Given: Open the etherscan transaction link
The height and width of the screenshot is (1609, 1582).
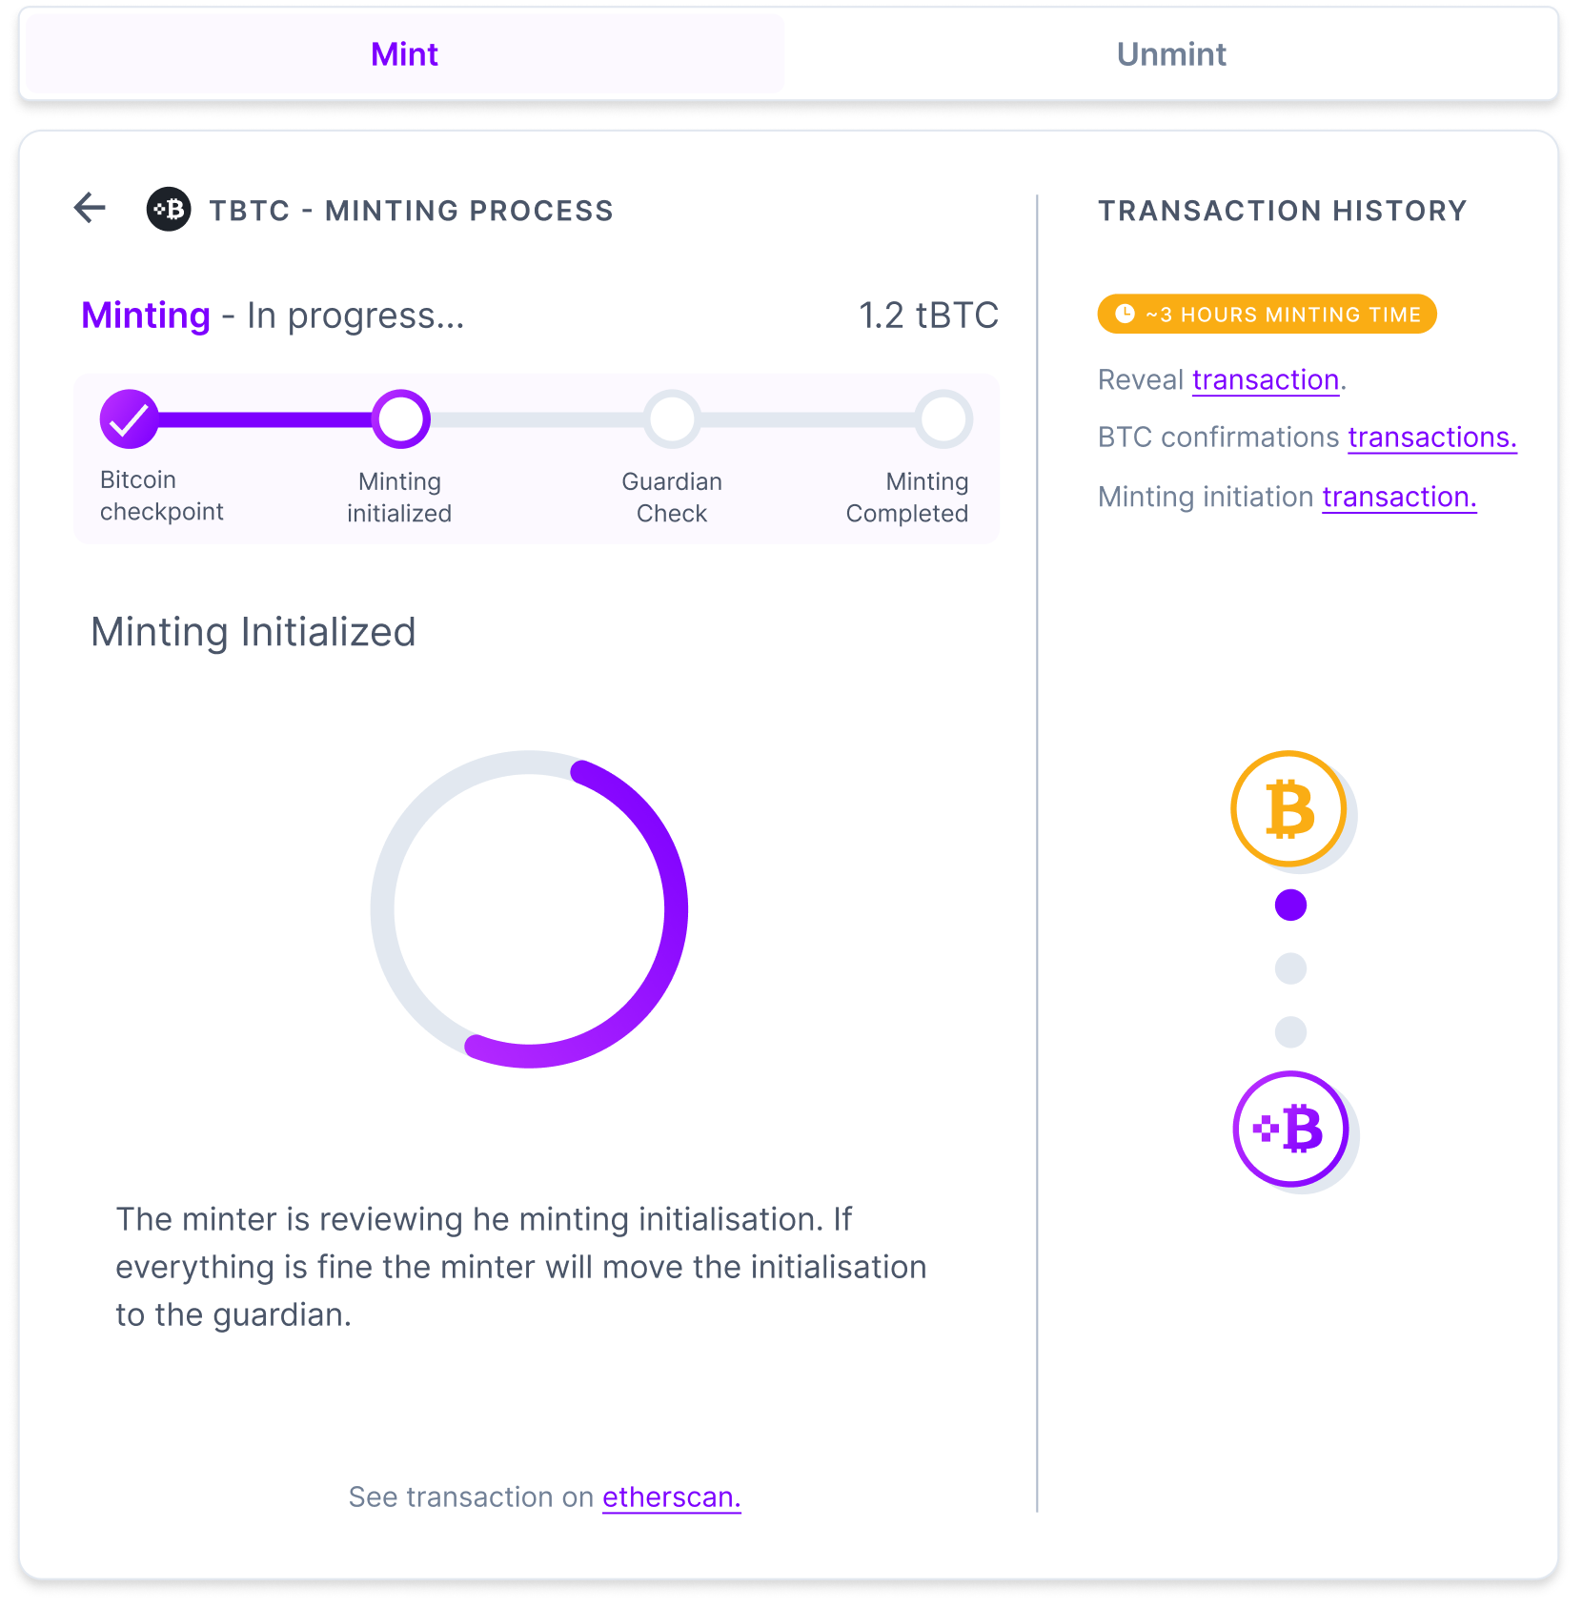Looking at the screenshot, I should [671, 1497].
